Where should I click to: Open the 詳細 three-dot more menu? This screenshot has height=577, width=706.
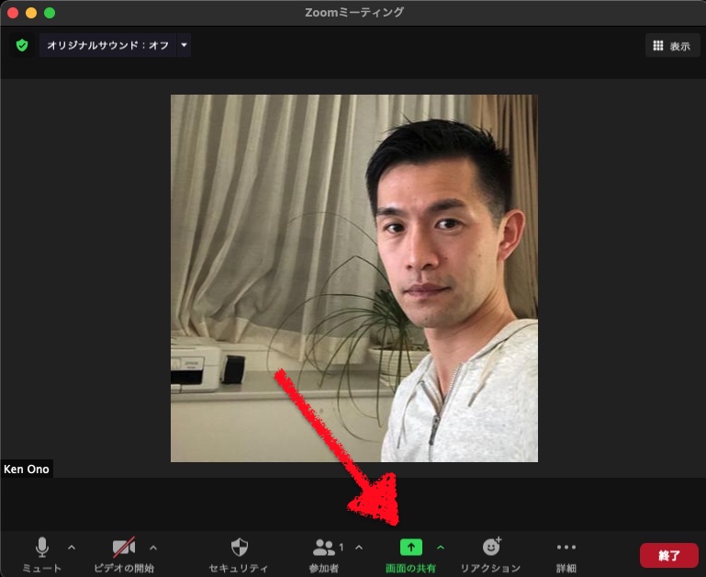pos(566,549)
